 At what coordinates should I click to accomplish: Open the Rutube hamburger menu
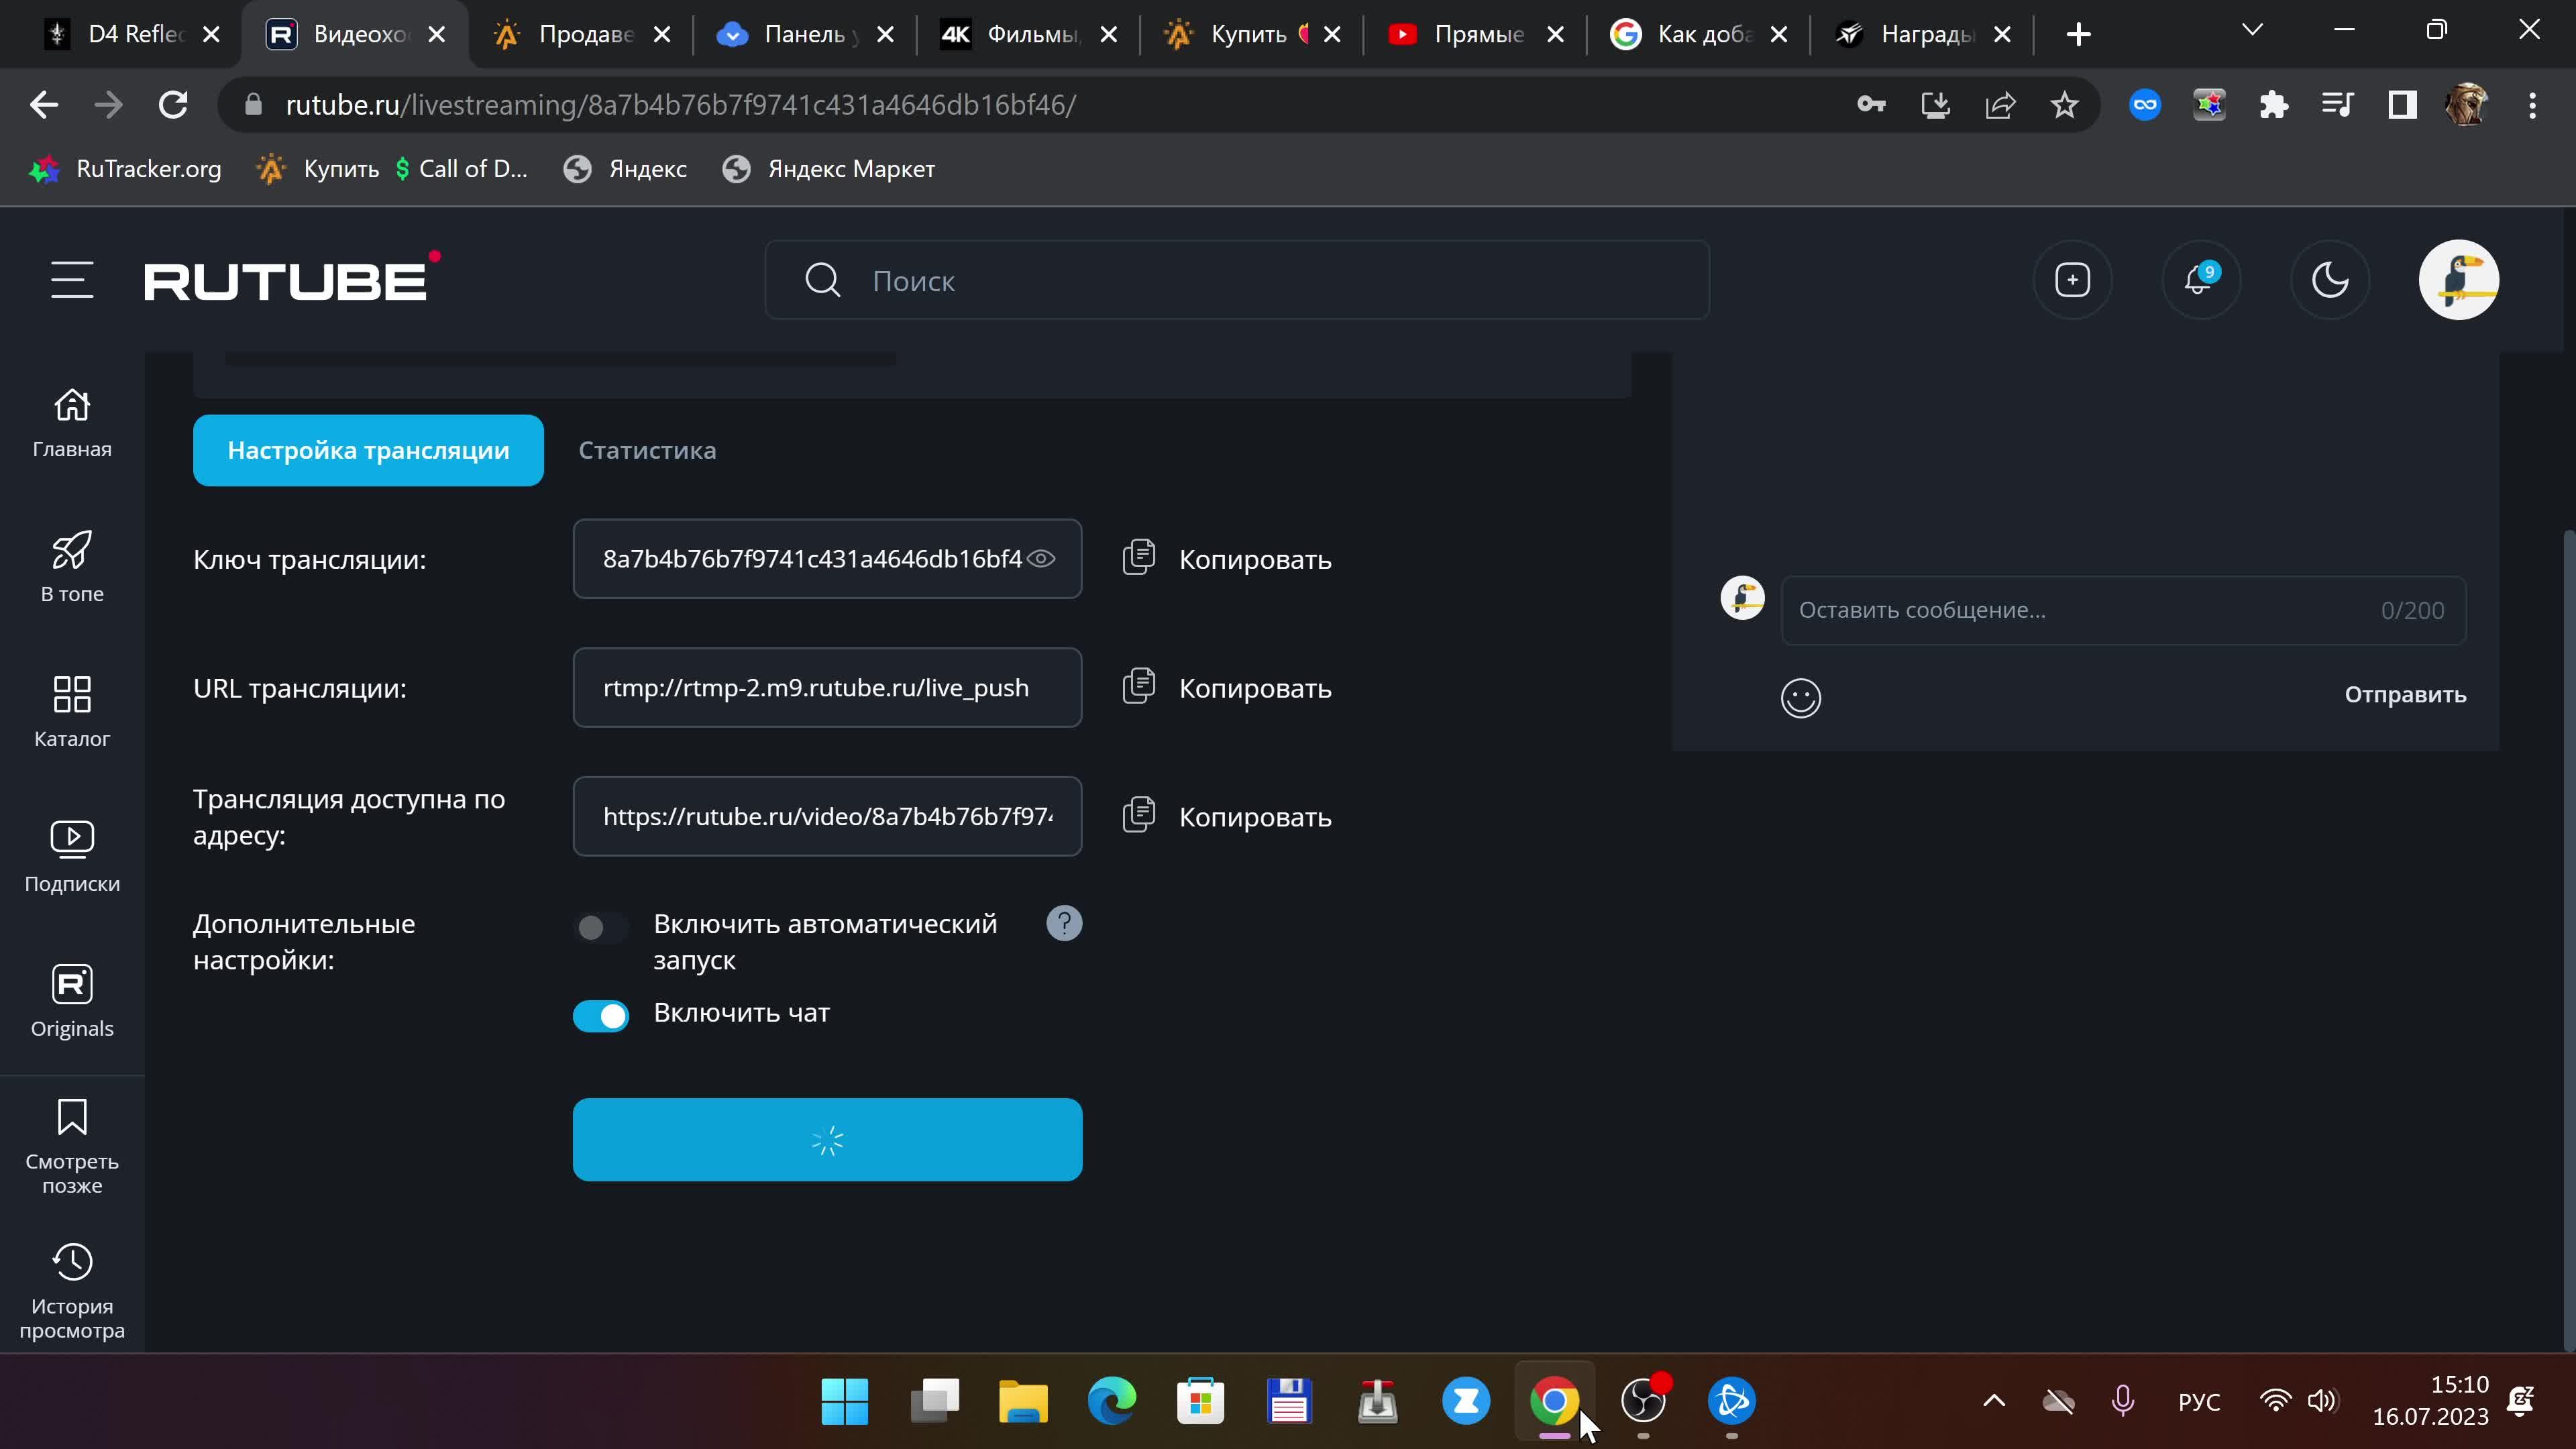pyautogui.click(x=72, y=280)
